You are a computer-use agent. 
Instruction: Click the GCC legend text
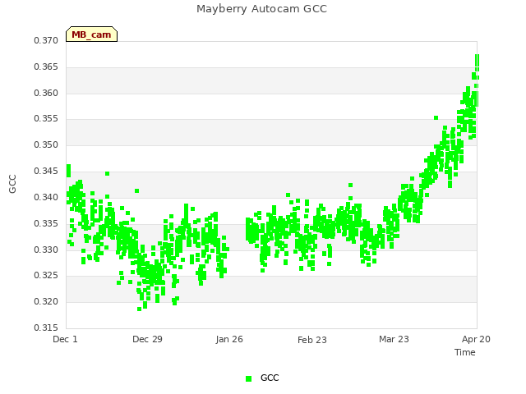pyautogui.click(x=270, y=378)
